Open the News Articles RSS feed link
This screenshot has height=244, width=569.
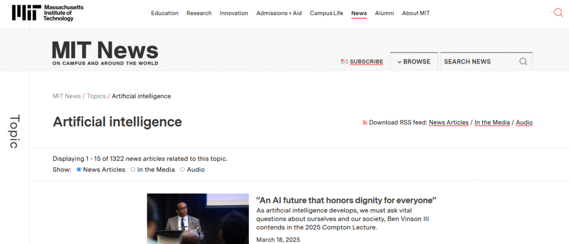click(448, 123)
